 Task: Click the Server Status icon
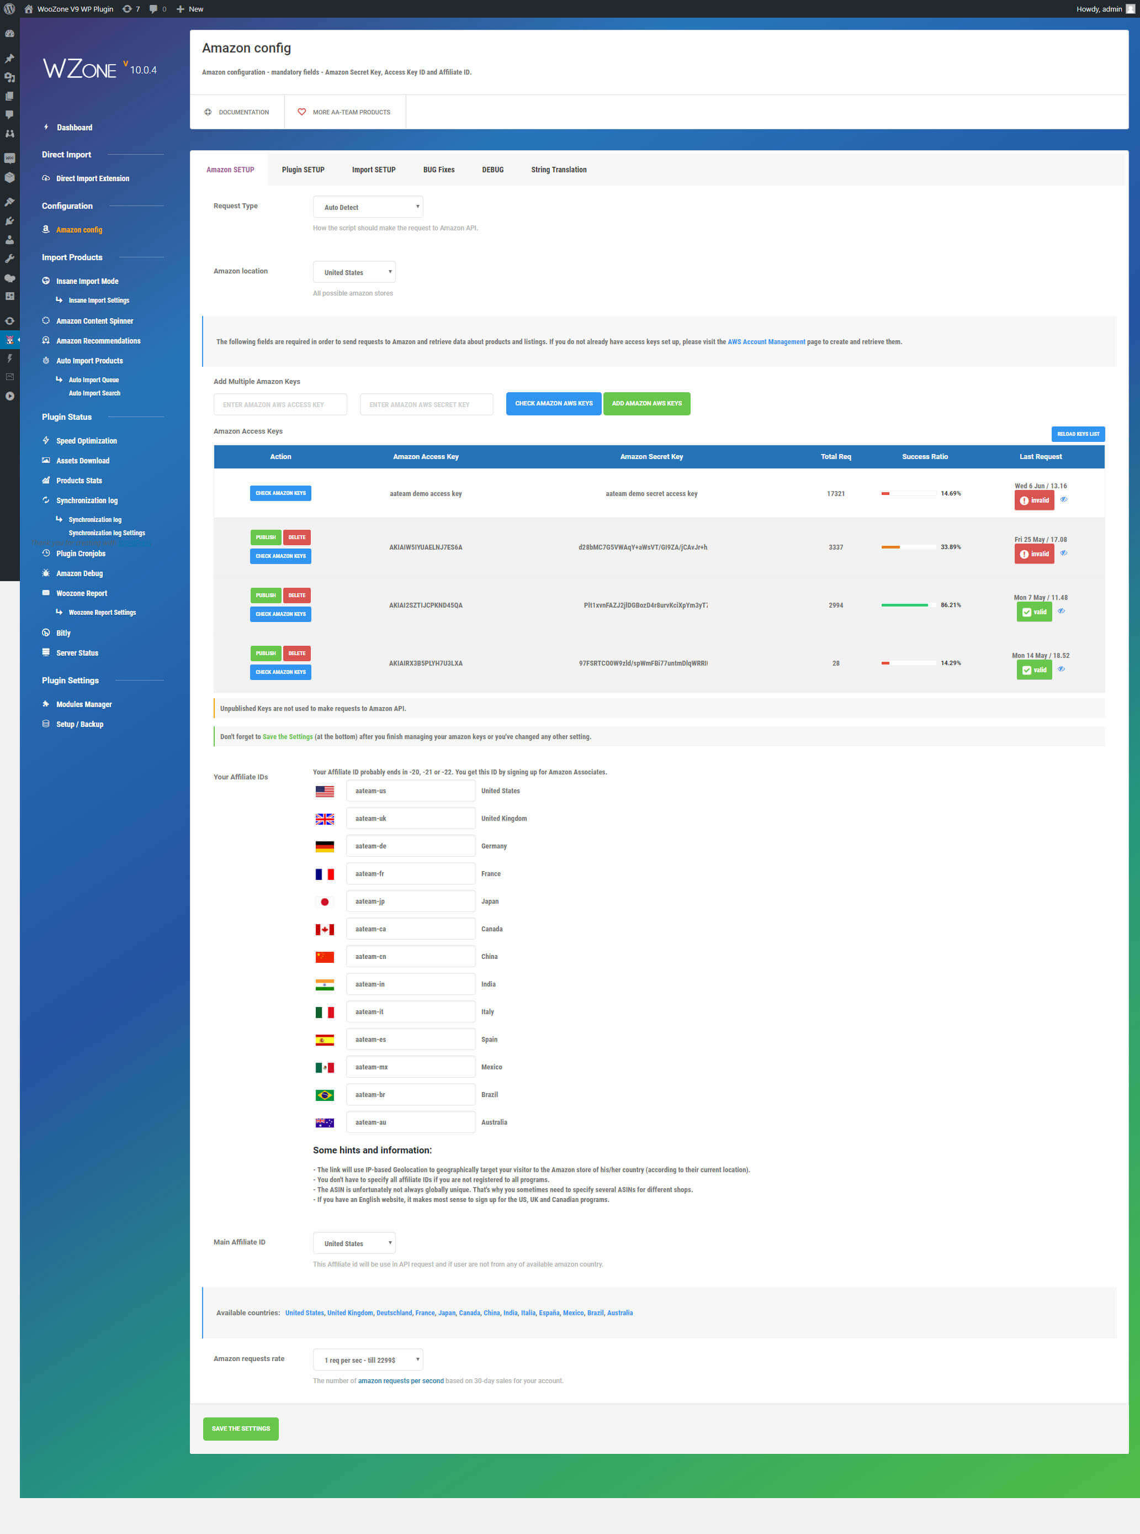pos(46,652)
